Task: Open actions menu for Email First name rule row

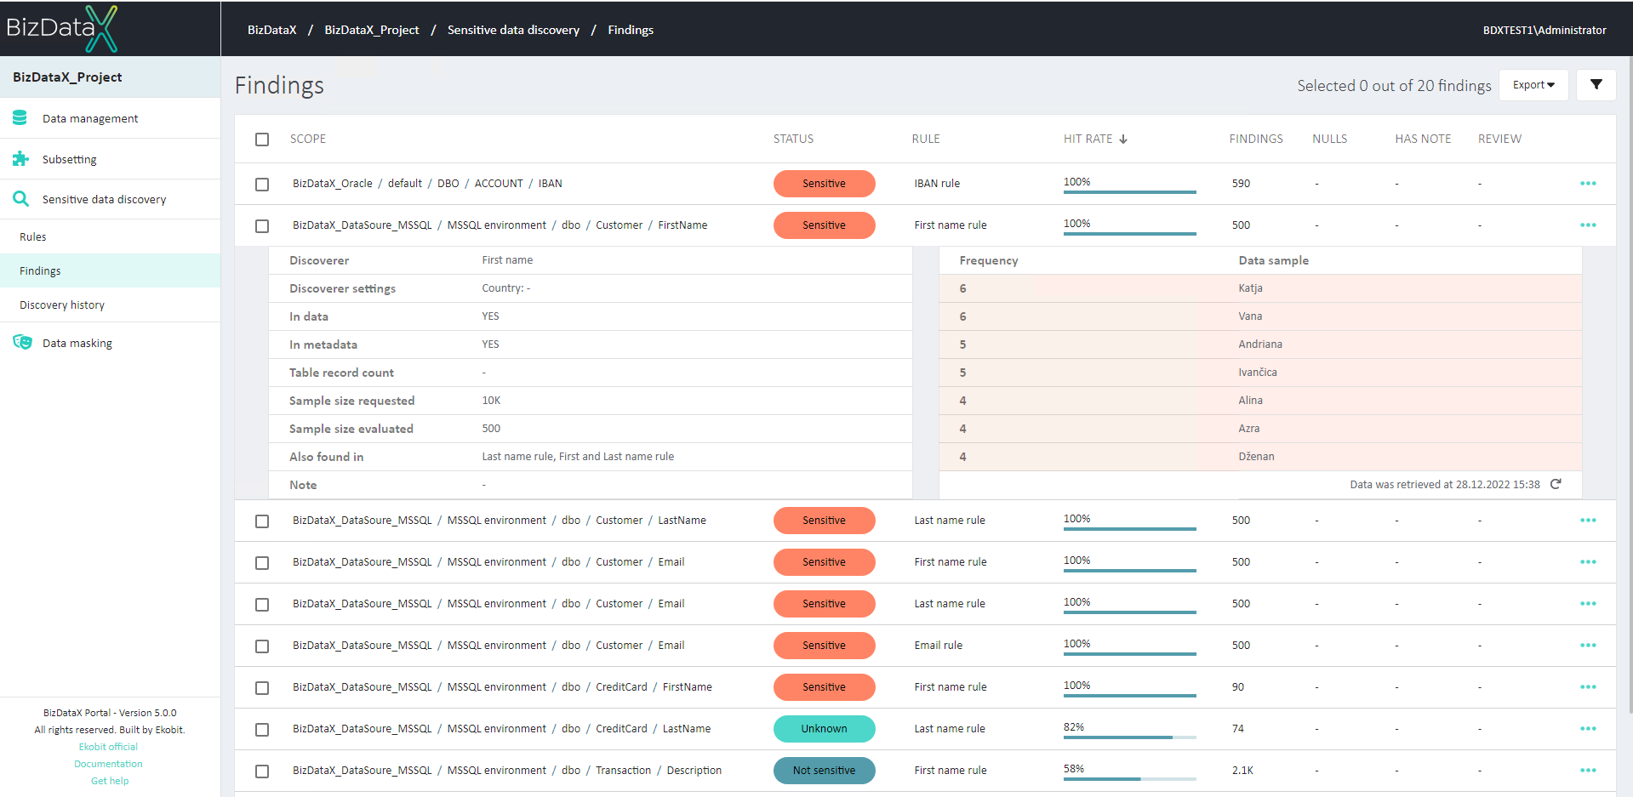Action: click(x=1588, y=562)
